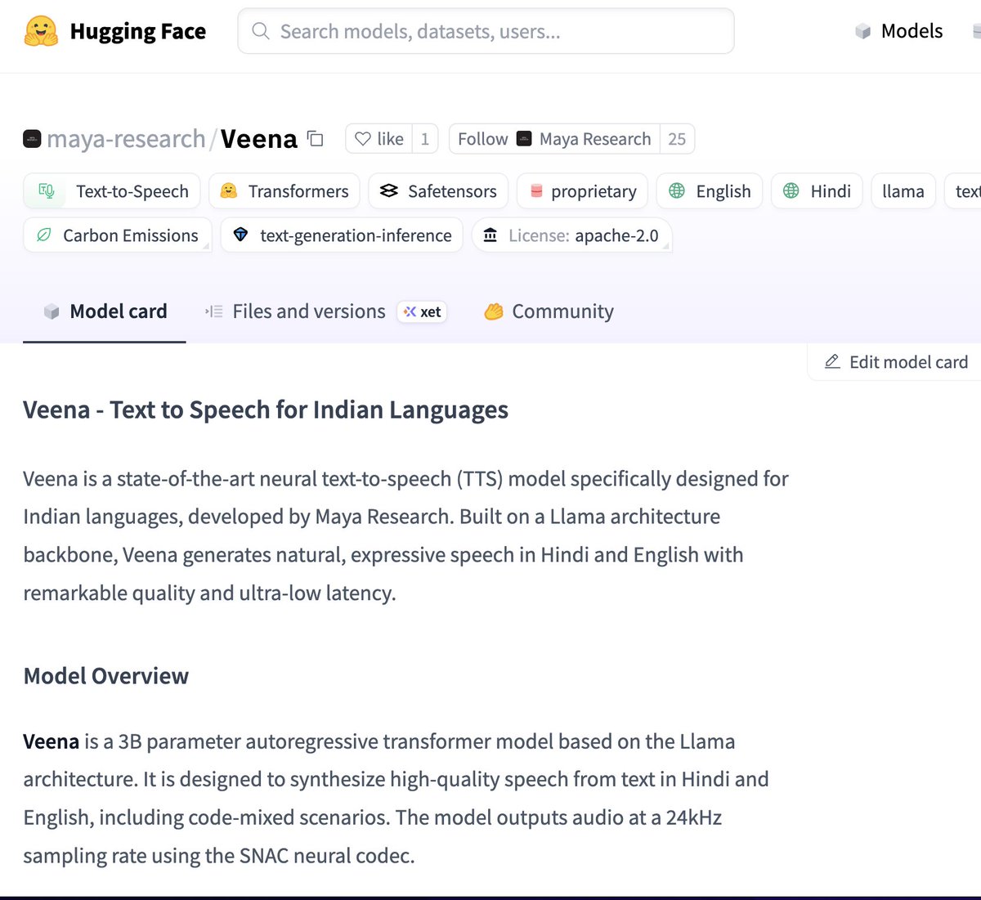Image resolution: width=981 pixels, height=900 pixels.
Task: Open the 25 followers count
Action: 677,139
